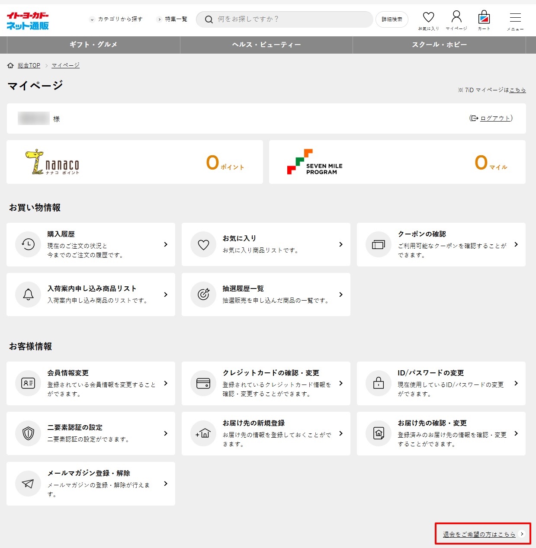Select the ギフト・グルメ tab
The image size is (536, 548).
click(x=93, y=45)
